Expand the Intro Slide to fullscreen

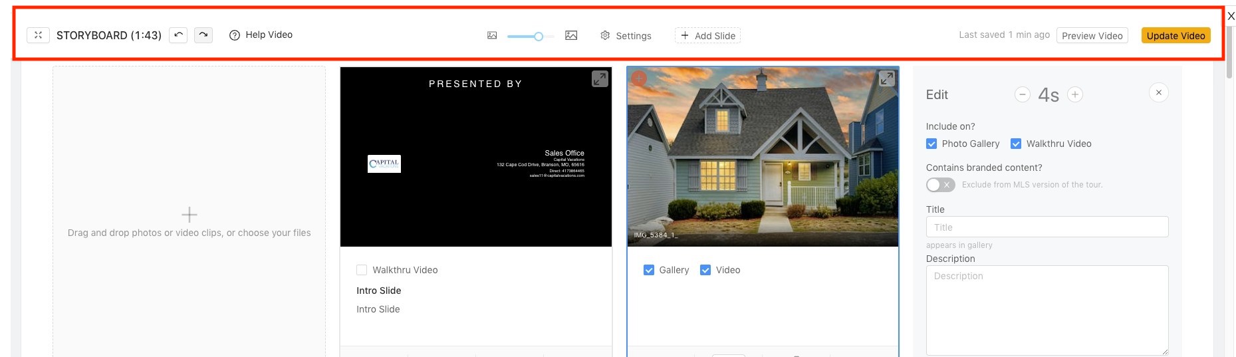pos(600,79)
